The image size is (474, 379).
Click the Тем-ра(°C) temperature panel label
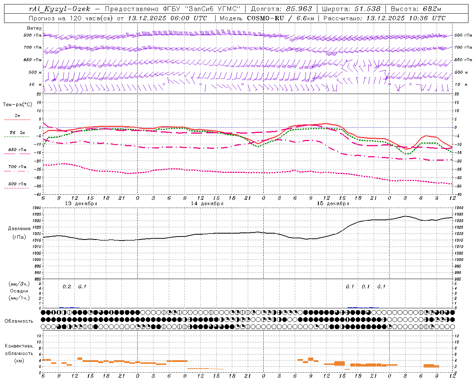click(x=17, y=105)
